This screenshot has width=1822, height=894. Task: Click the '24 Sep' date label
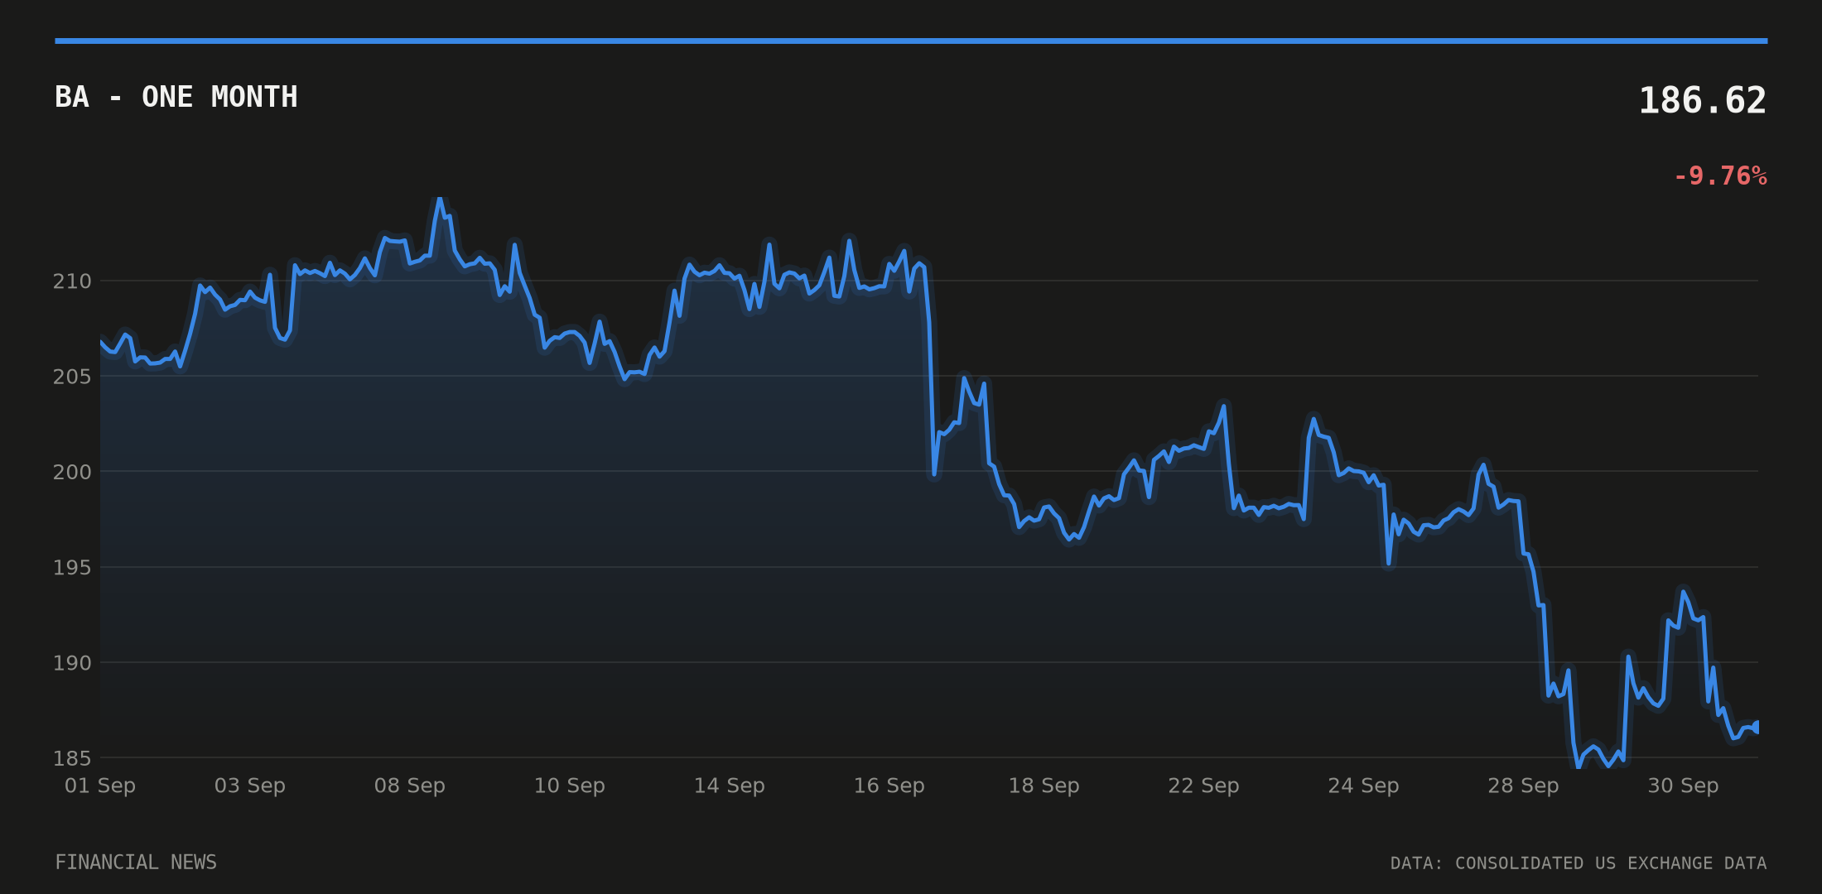[1363, 786]
